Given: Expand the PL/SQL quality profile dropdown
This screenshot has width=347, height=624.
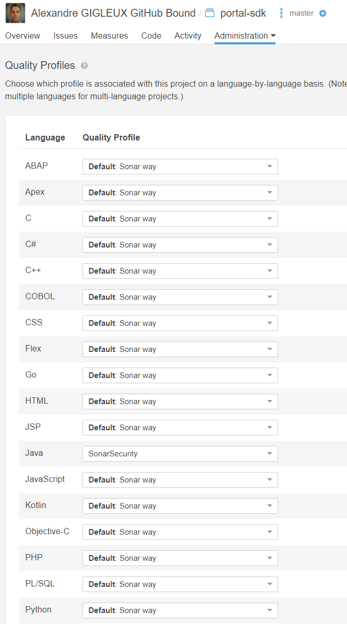Looking at the screenshot, I should [180, 584].
